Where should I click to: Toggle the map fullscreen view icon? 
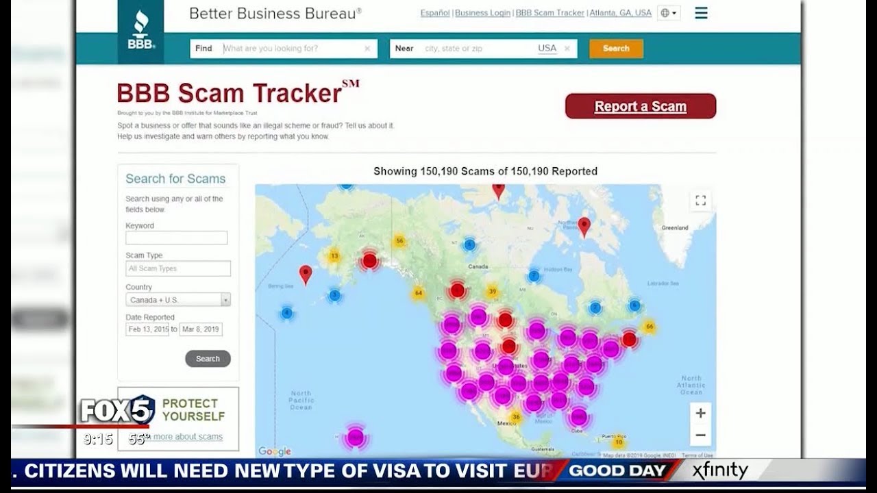700,200
